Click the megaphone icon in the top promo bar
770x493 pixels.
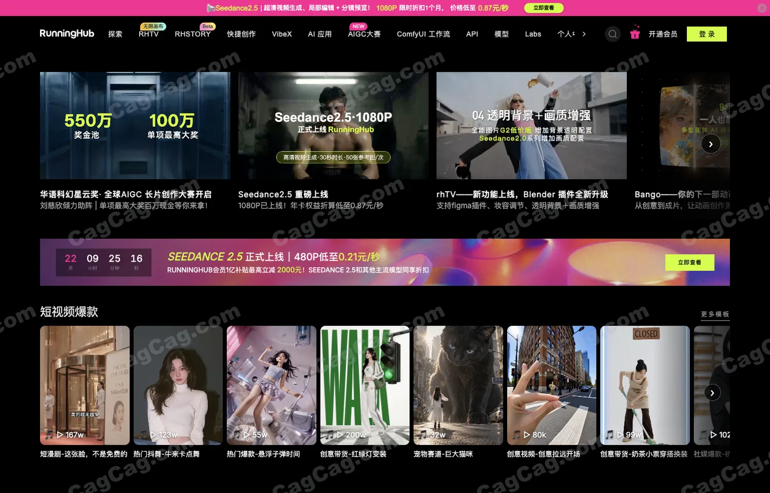(210, 8)
